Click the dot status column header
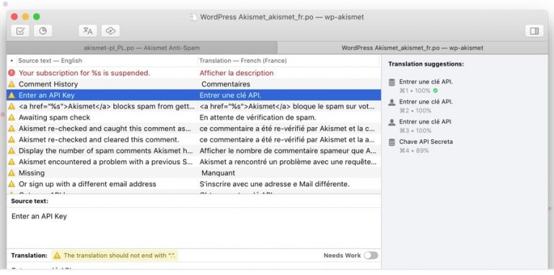554x275 pixels. [12, 61]
